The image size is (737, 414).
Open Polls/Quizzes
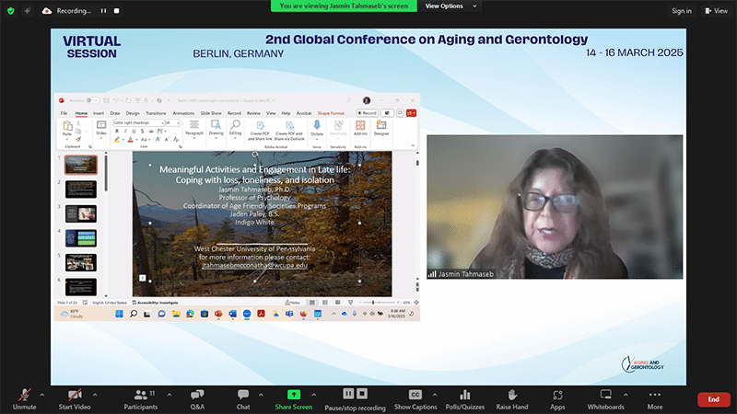(x=465, y=394)
